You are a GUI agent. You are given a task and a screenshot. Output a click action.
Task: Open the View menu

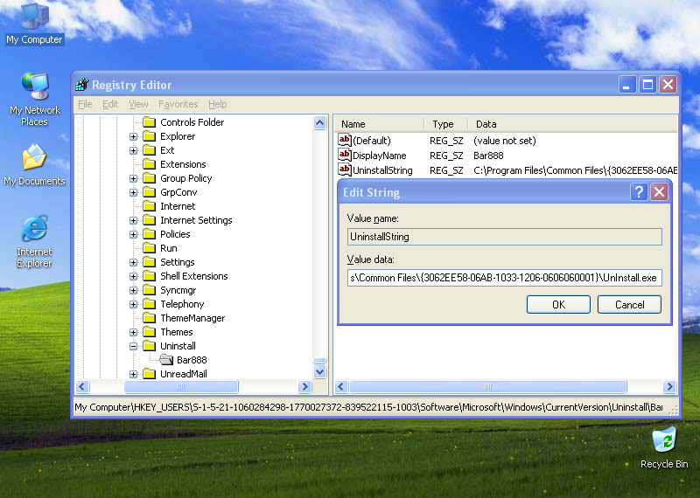pyautogui.click(x=138, y=104)
